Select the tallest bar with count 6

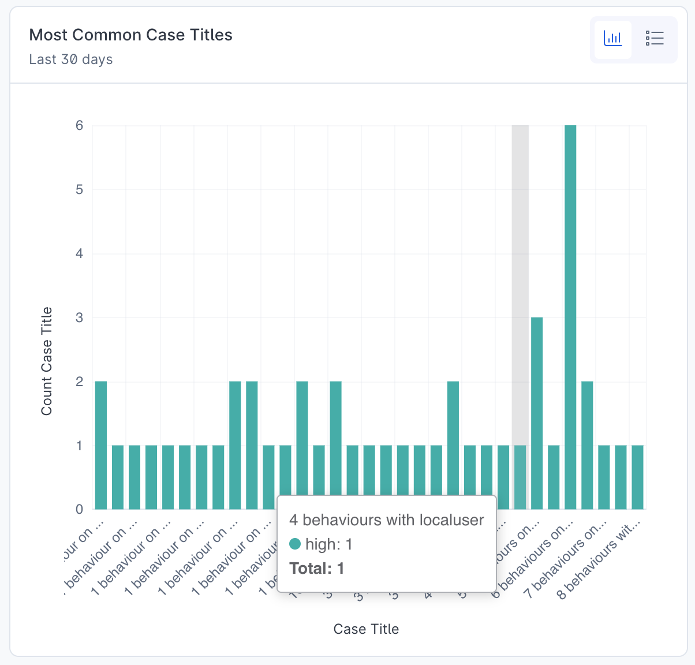coord(570,317)
